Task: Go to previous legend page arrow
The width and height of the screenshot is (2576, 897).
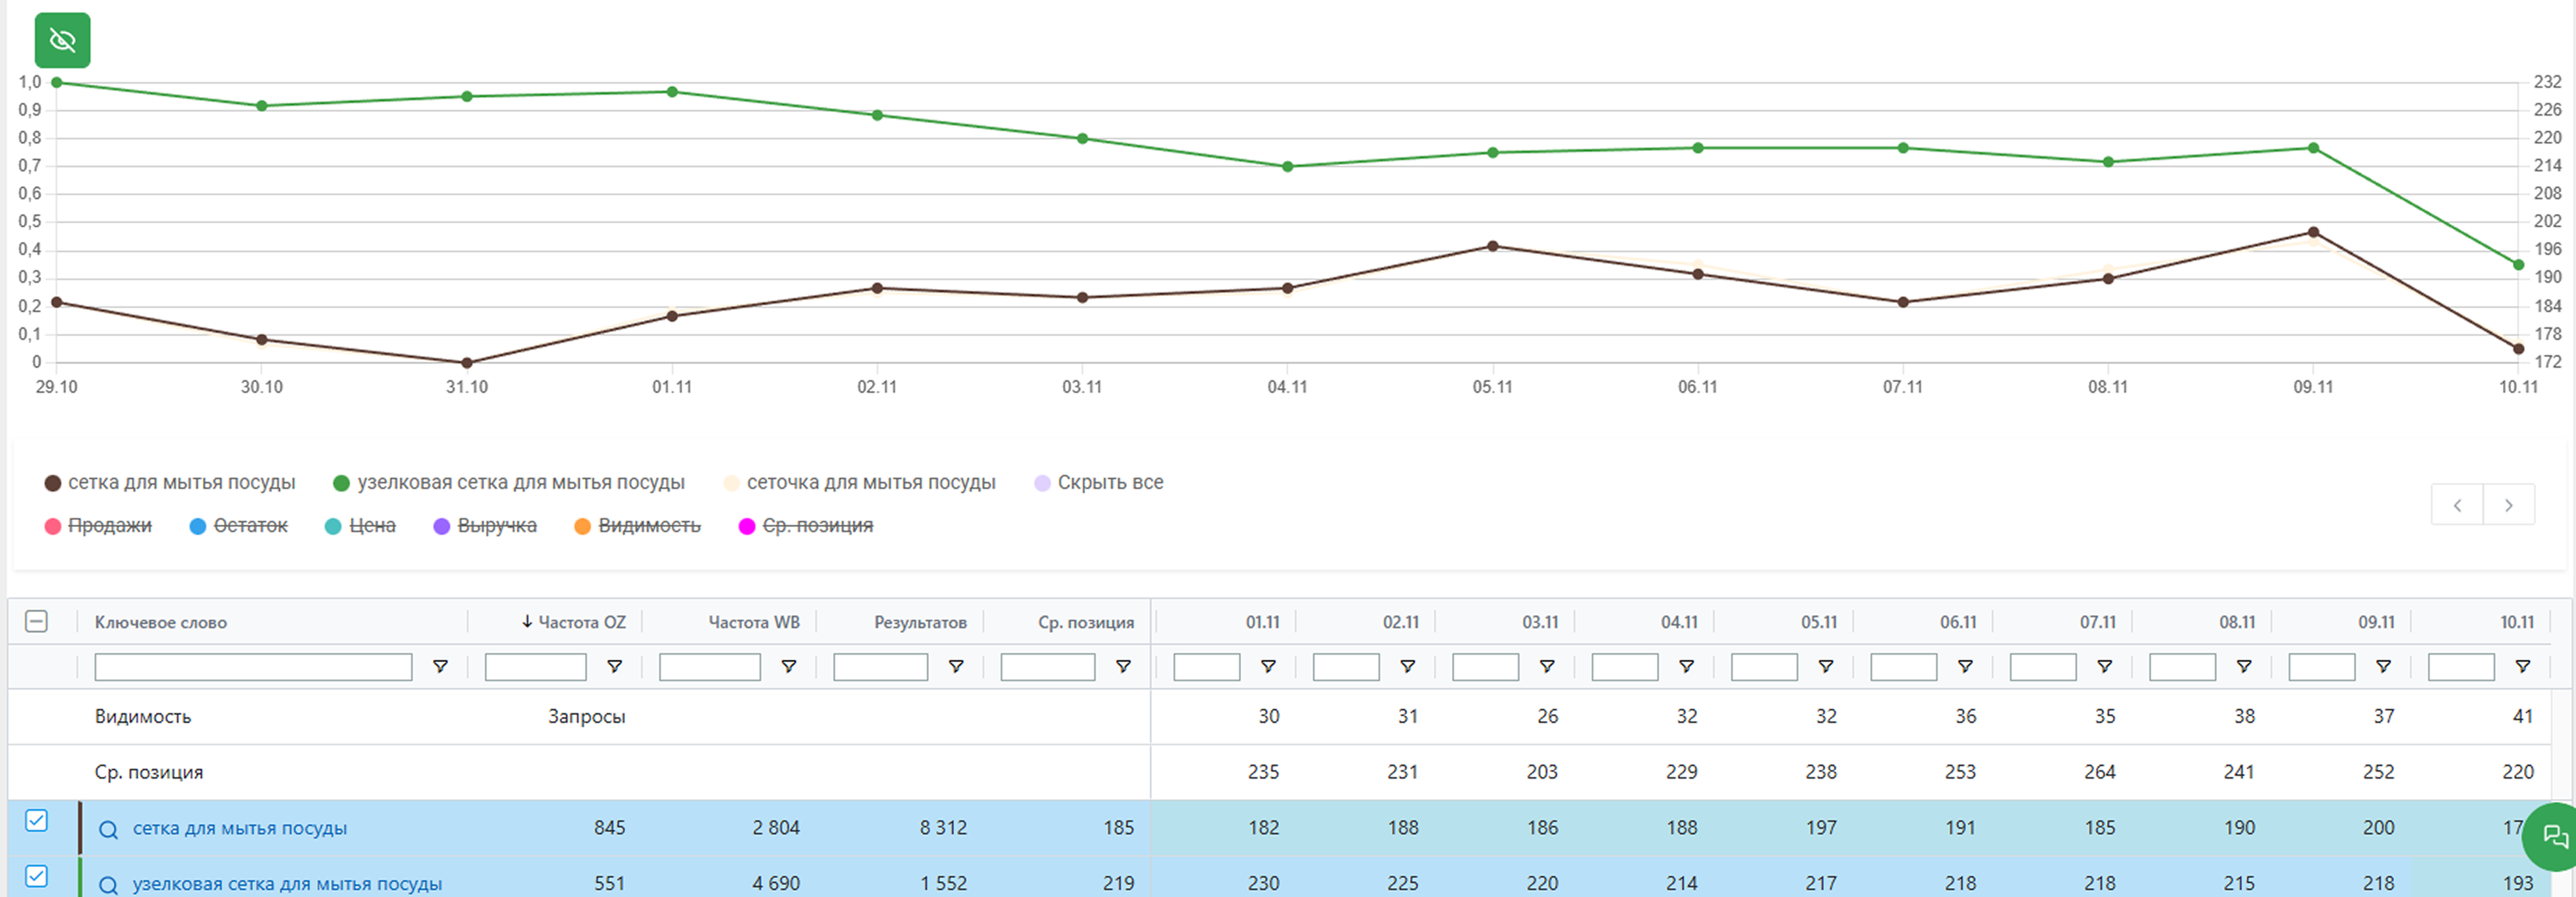Action: pyautogui.click(x=2457, y=504)
